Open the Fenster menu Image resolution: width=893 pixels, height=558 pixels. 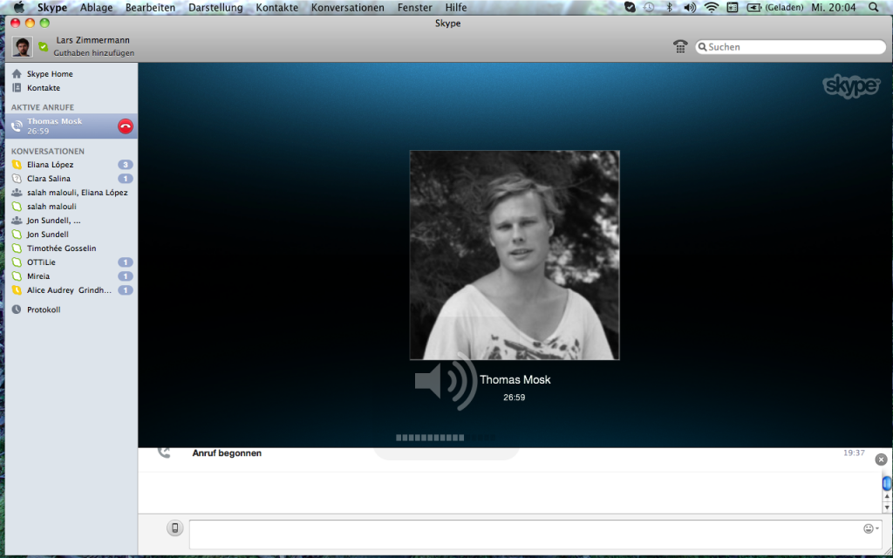tap(414, 7)
